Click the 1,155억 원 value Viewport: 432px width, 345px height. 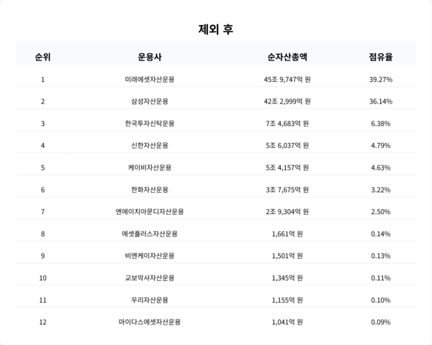[x=287, y=300]
